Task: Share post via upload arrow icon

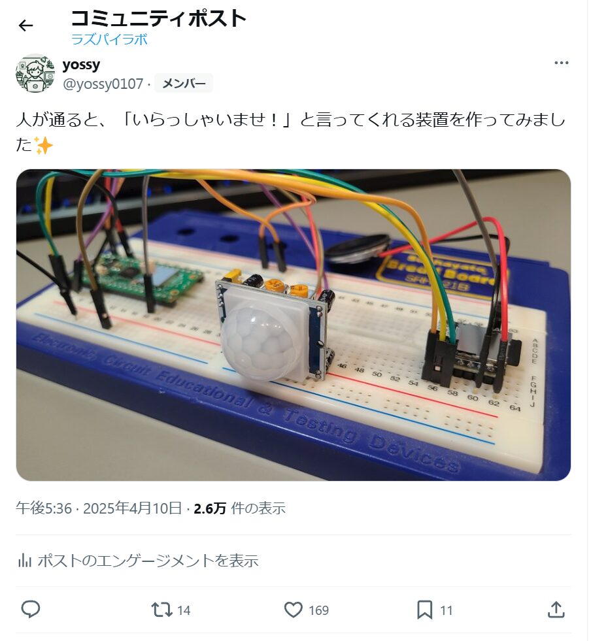Action: coord(556,610)
